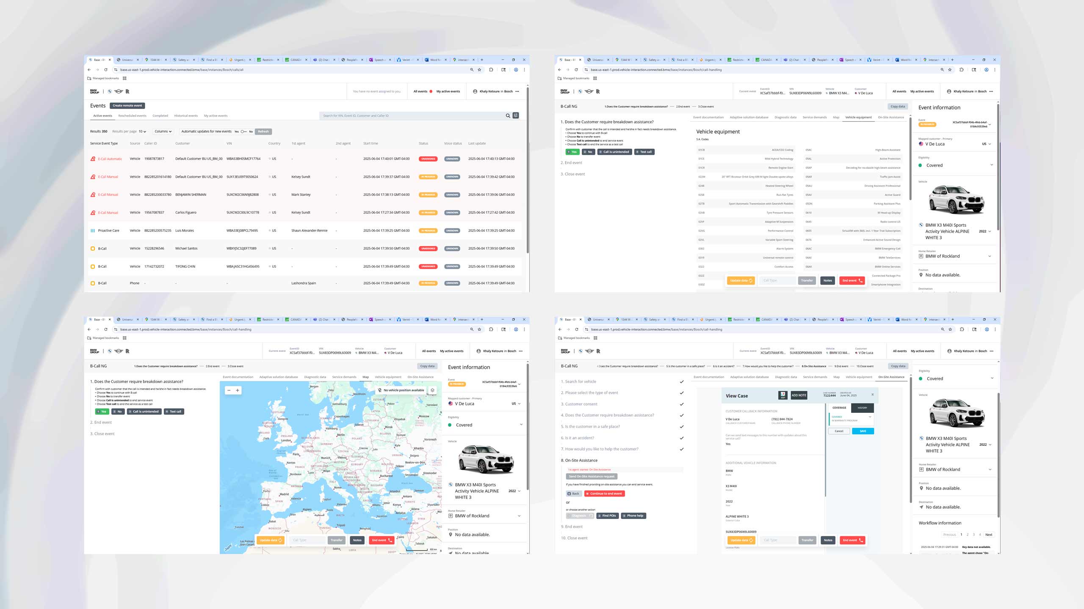
Task: Close the View Case panel with X
Action: point(872,395)
